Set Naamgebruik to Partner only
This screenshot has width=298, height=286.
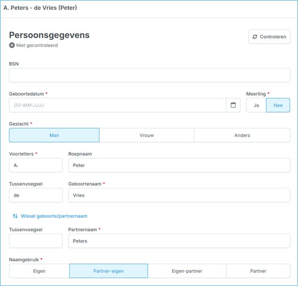(258, 271)
